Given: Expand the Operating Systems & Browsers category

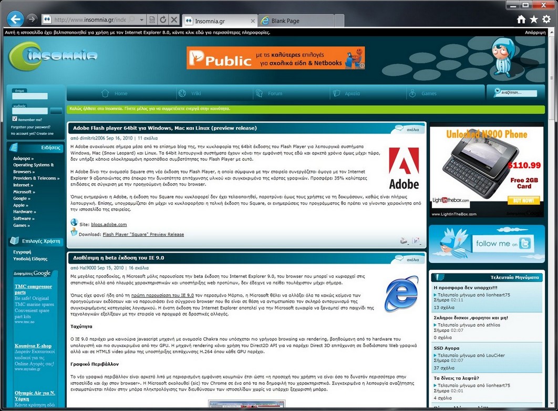Looking at the screenshot, I should point(34,168).
